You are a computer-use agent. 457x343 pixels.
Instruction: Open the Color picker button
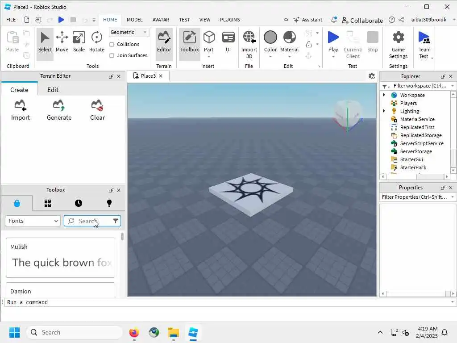270,42
